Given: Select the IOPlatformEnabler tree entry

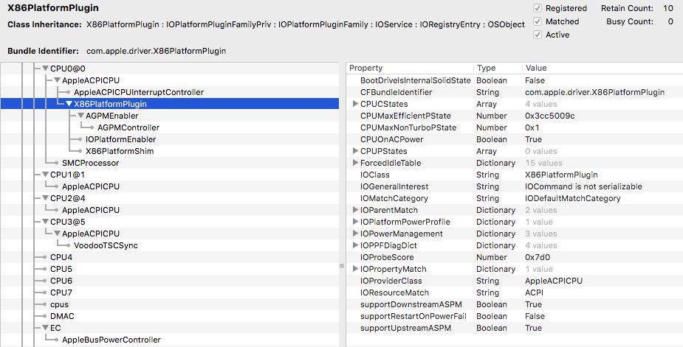Looking at the screenshot, I should (x=120, y=139).
